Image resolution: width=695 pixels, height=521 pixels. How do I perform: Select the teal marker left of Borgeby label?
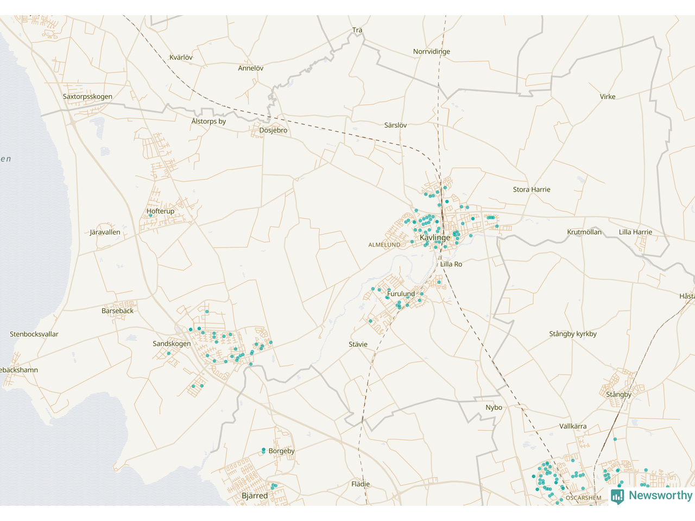(263, 450)
